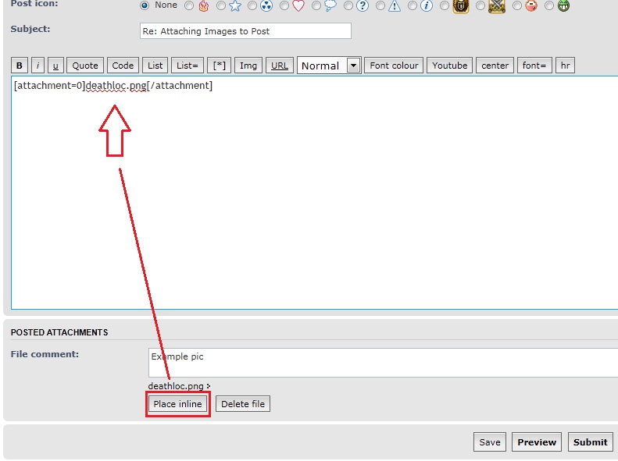618x461 pixels.
Task: Insert a URL BBCode tag
Action: pyautogui.click(x=280, y=66)
